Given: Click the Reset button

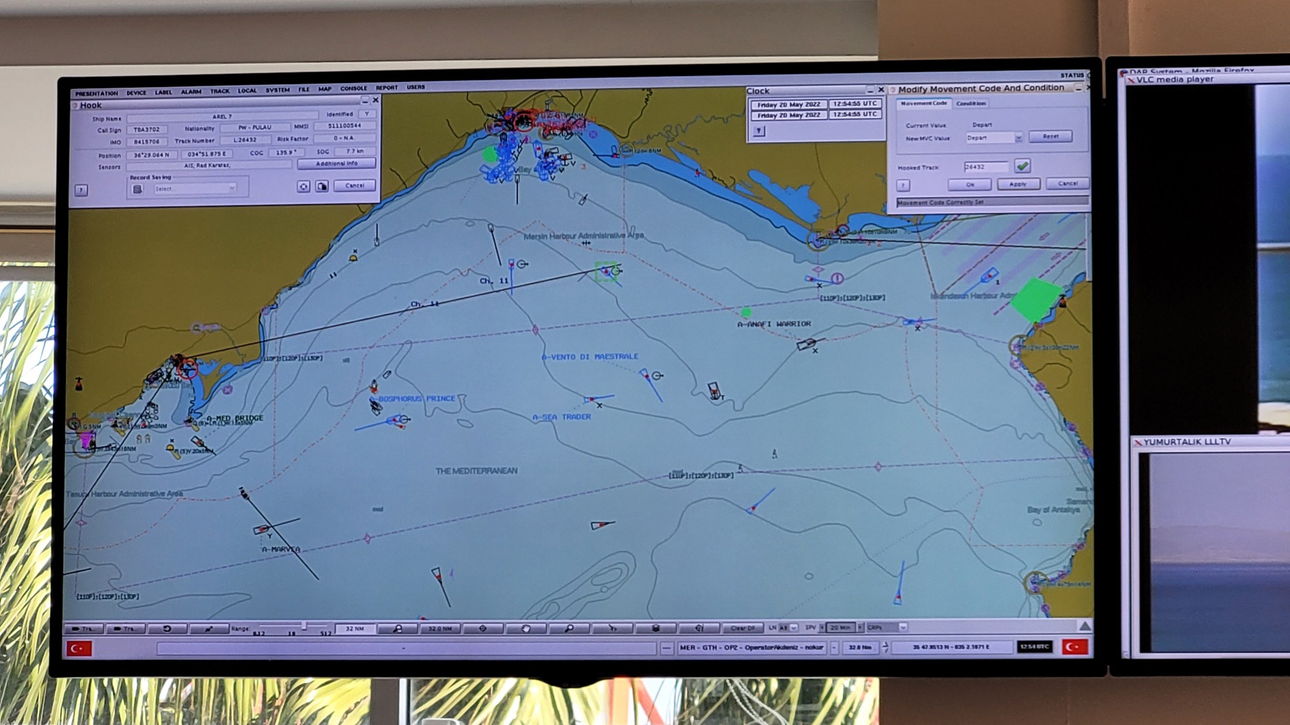Looking at the screenshot, I should pyautogui.click(x=1051, y=137).
